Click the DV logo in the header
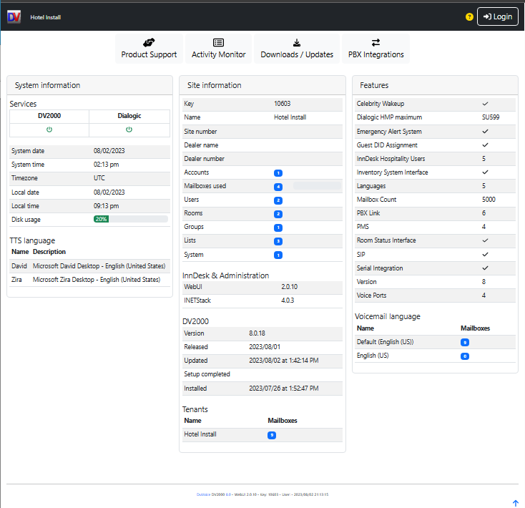This screenshot has height=508, width=525. 14,16
